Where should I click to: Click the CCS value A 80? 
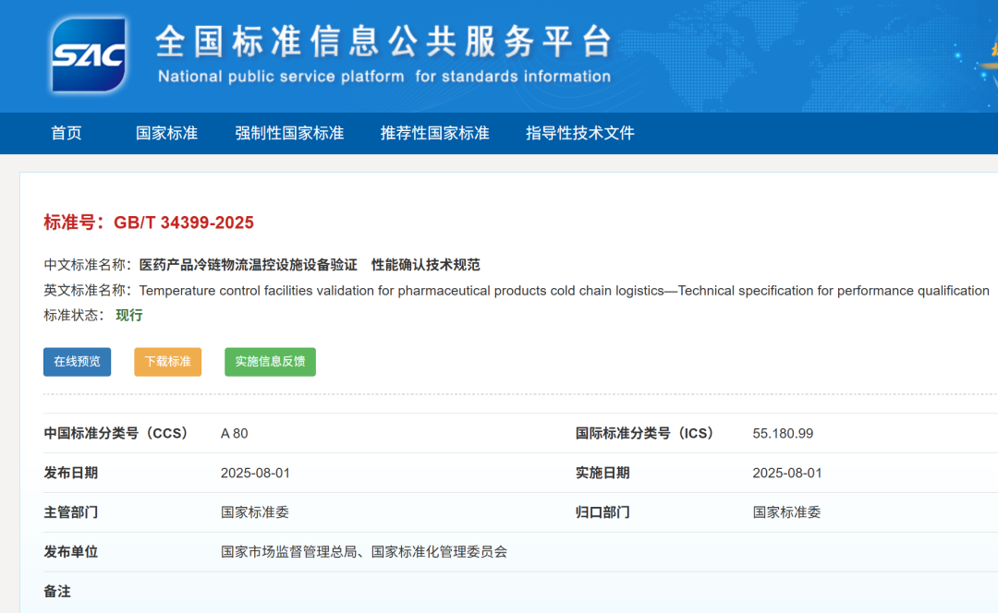[234, 434]
